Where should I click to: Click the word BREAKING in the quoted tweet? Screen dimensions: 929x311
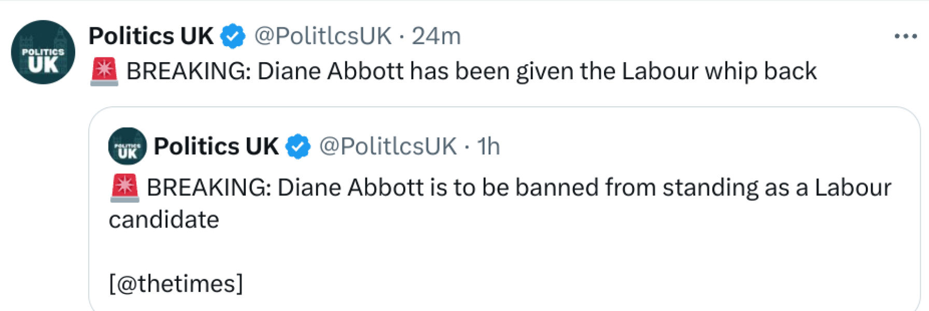(209, 188)
